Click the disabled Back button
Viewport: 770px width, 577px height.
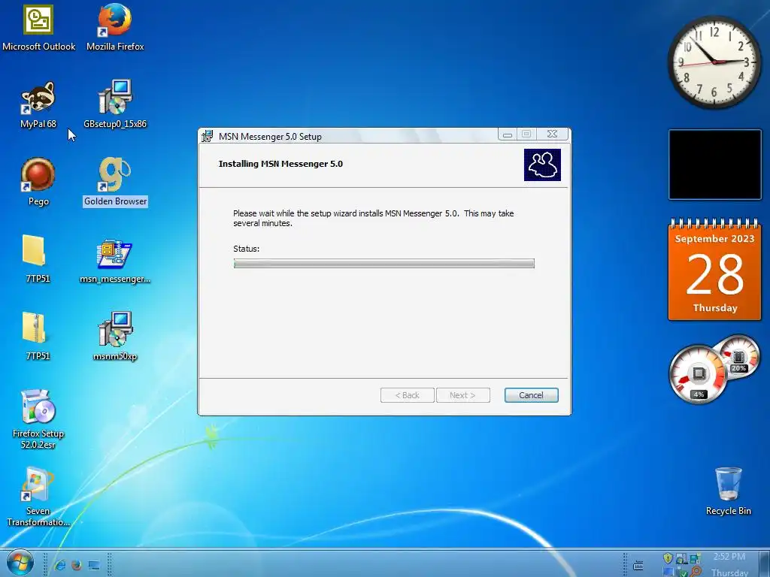click(x=407, y=395)
